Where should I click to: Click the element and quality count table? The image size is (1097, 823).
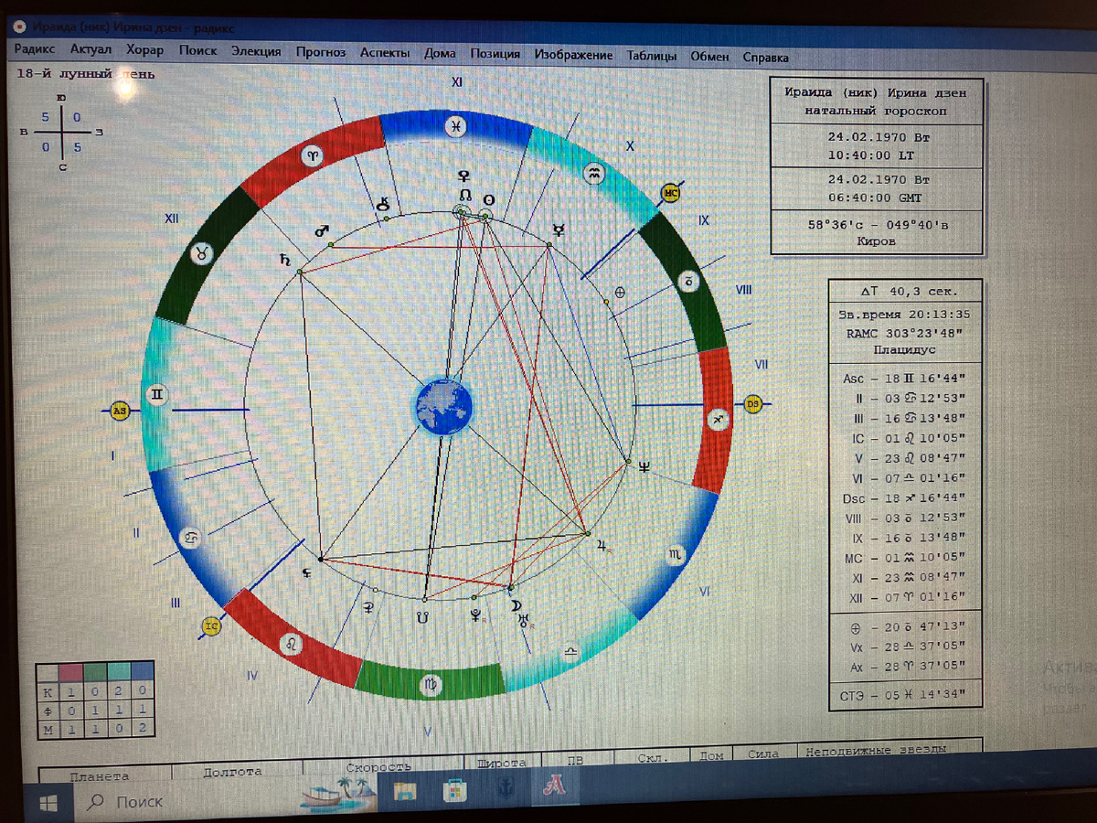coord(94,700)
